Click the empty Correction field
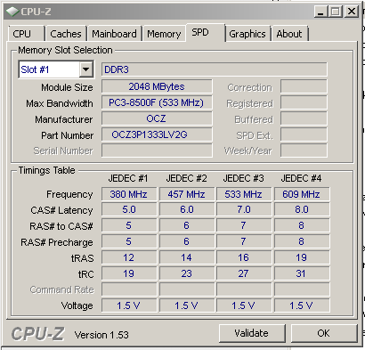The width and height of the screenshot is (365, 350). pyautogui.click(x=304, y=86)
